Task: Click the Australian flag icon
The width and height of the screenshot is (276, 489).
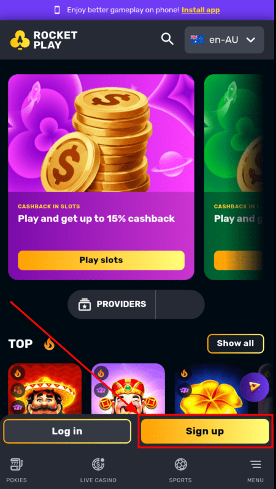Action: [x=197, y=40]
